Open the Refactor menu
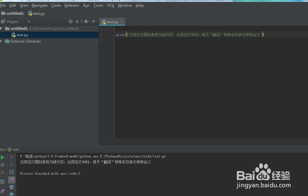The image size is (308, 196). (x=72, y=5)
